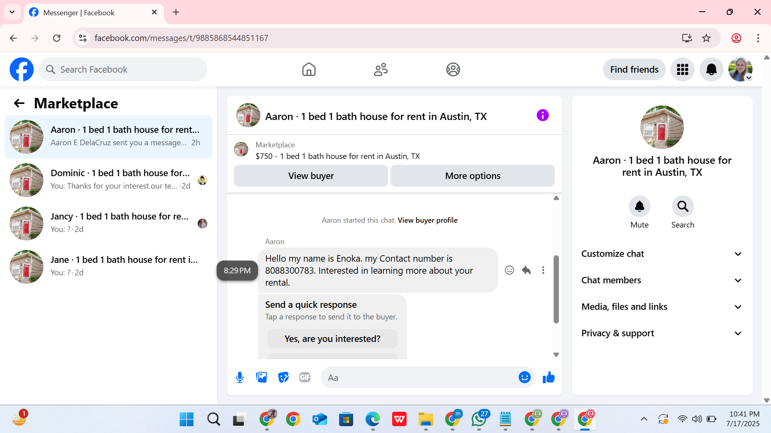Open WhatsApp from the taskbar
This screenshot has width=771, height=433.
[x=479, y=419]
